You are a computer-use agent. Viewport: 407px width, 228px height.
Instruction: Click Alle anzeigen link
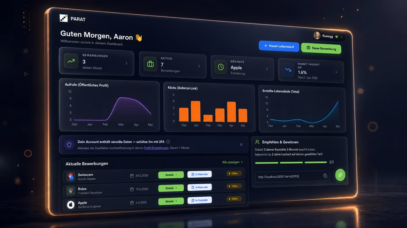(x=232, y=162)
